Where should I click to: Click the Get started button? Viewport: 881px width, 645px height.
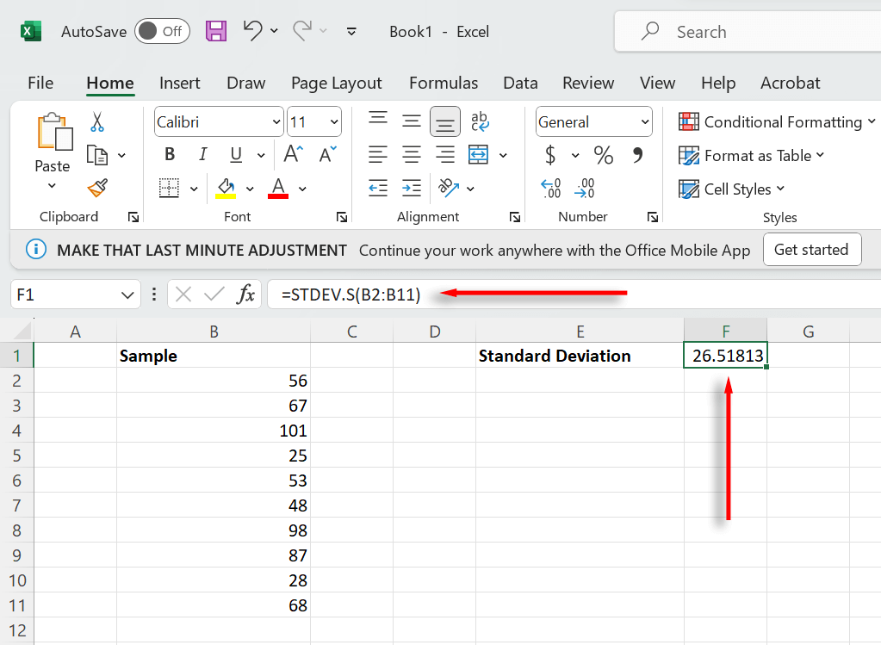[811, 250]
